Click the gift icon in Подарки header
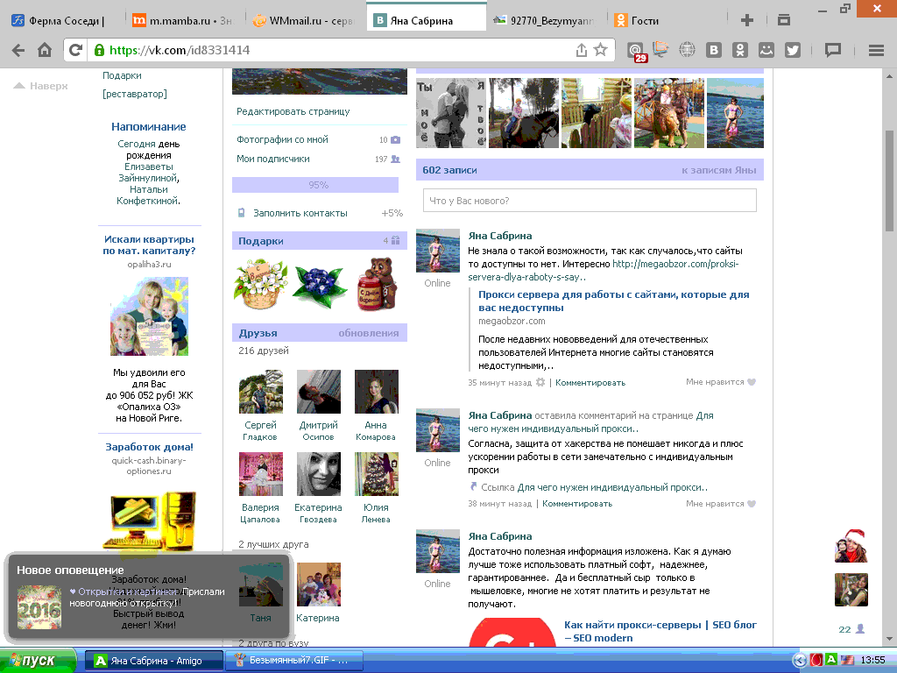Viewport: 897px width, 673px height. (x=395, y=241)
